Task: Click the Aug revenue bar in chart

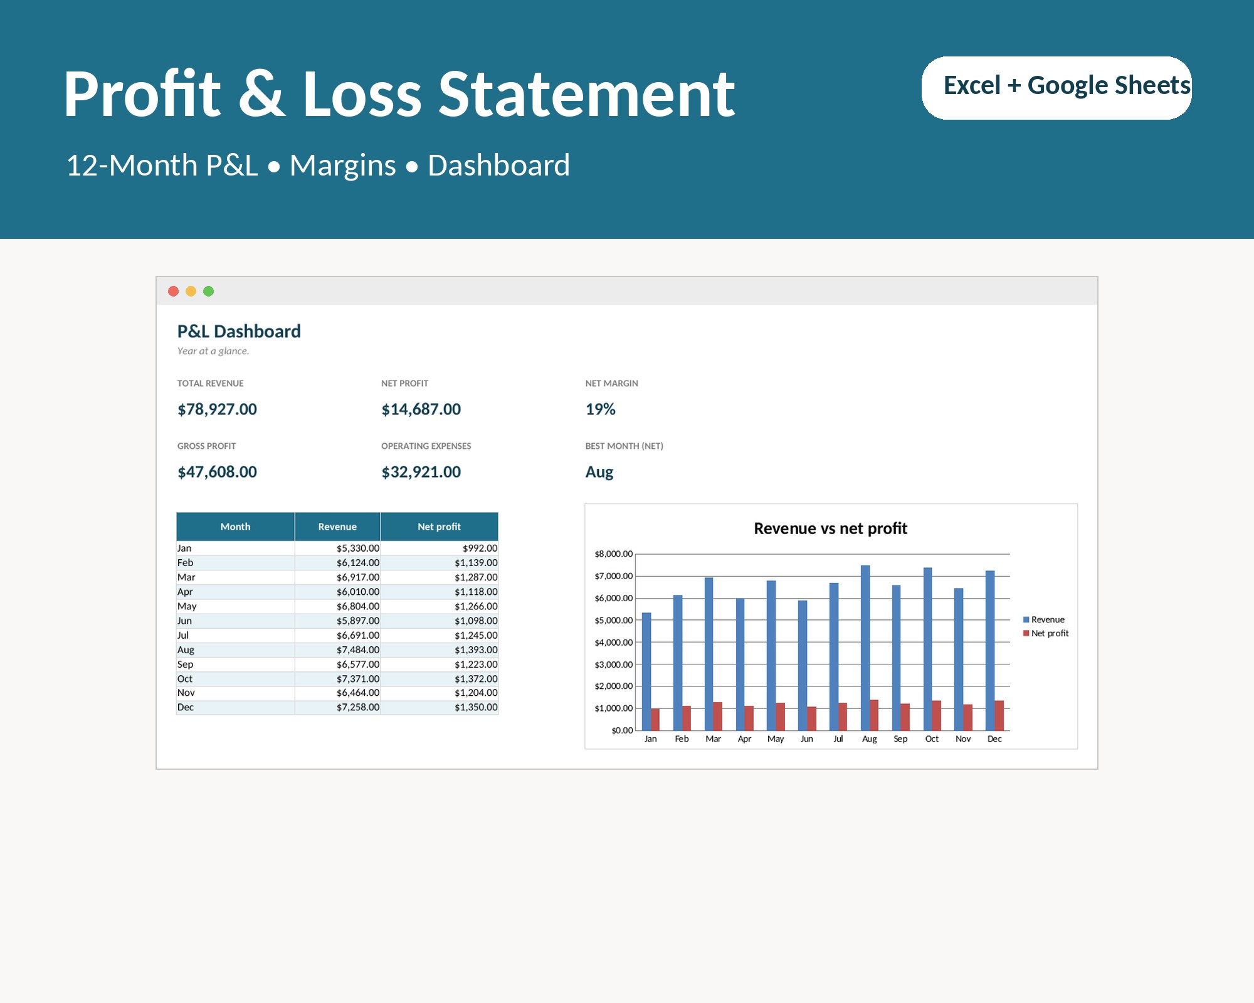Action: pyautogui.click(x=865, y=648)
